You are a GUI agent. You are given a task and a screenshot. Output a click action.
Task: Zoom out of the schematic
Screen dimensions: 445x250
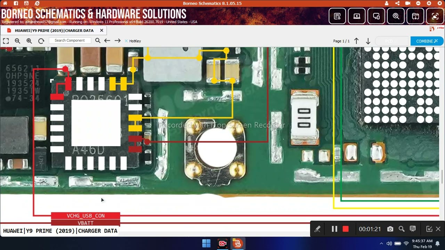coord(17,41)
